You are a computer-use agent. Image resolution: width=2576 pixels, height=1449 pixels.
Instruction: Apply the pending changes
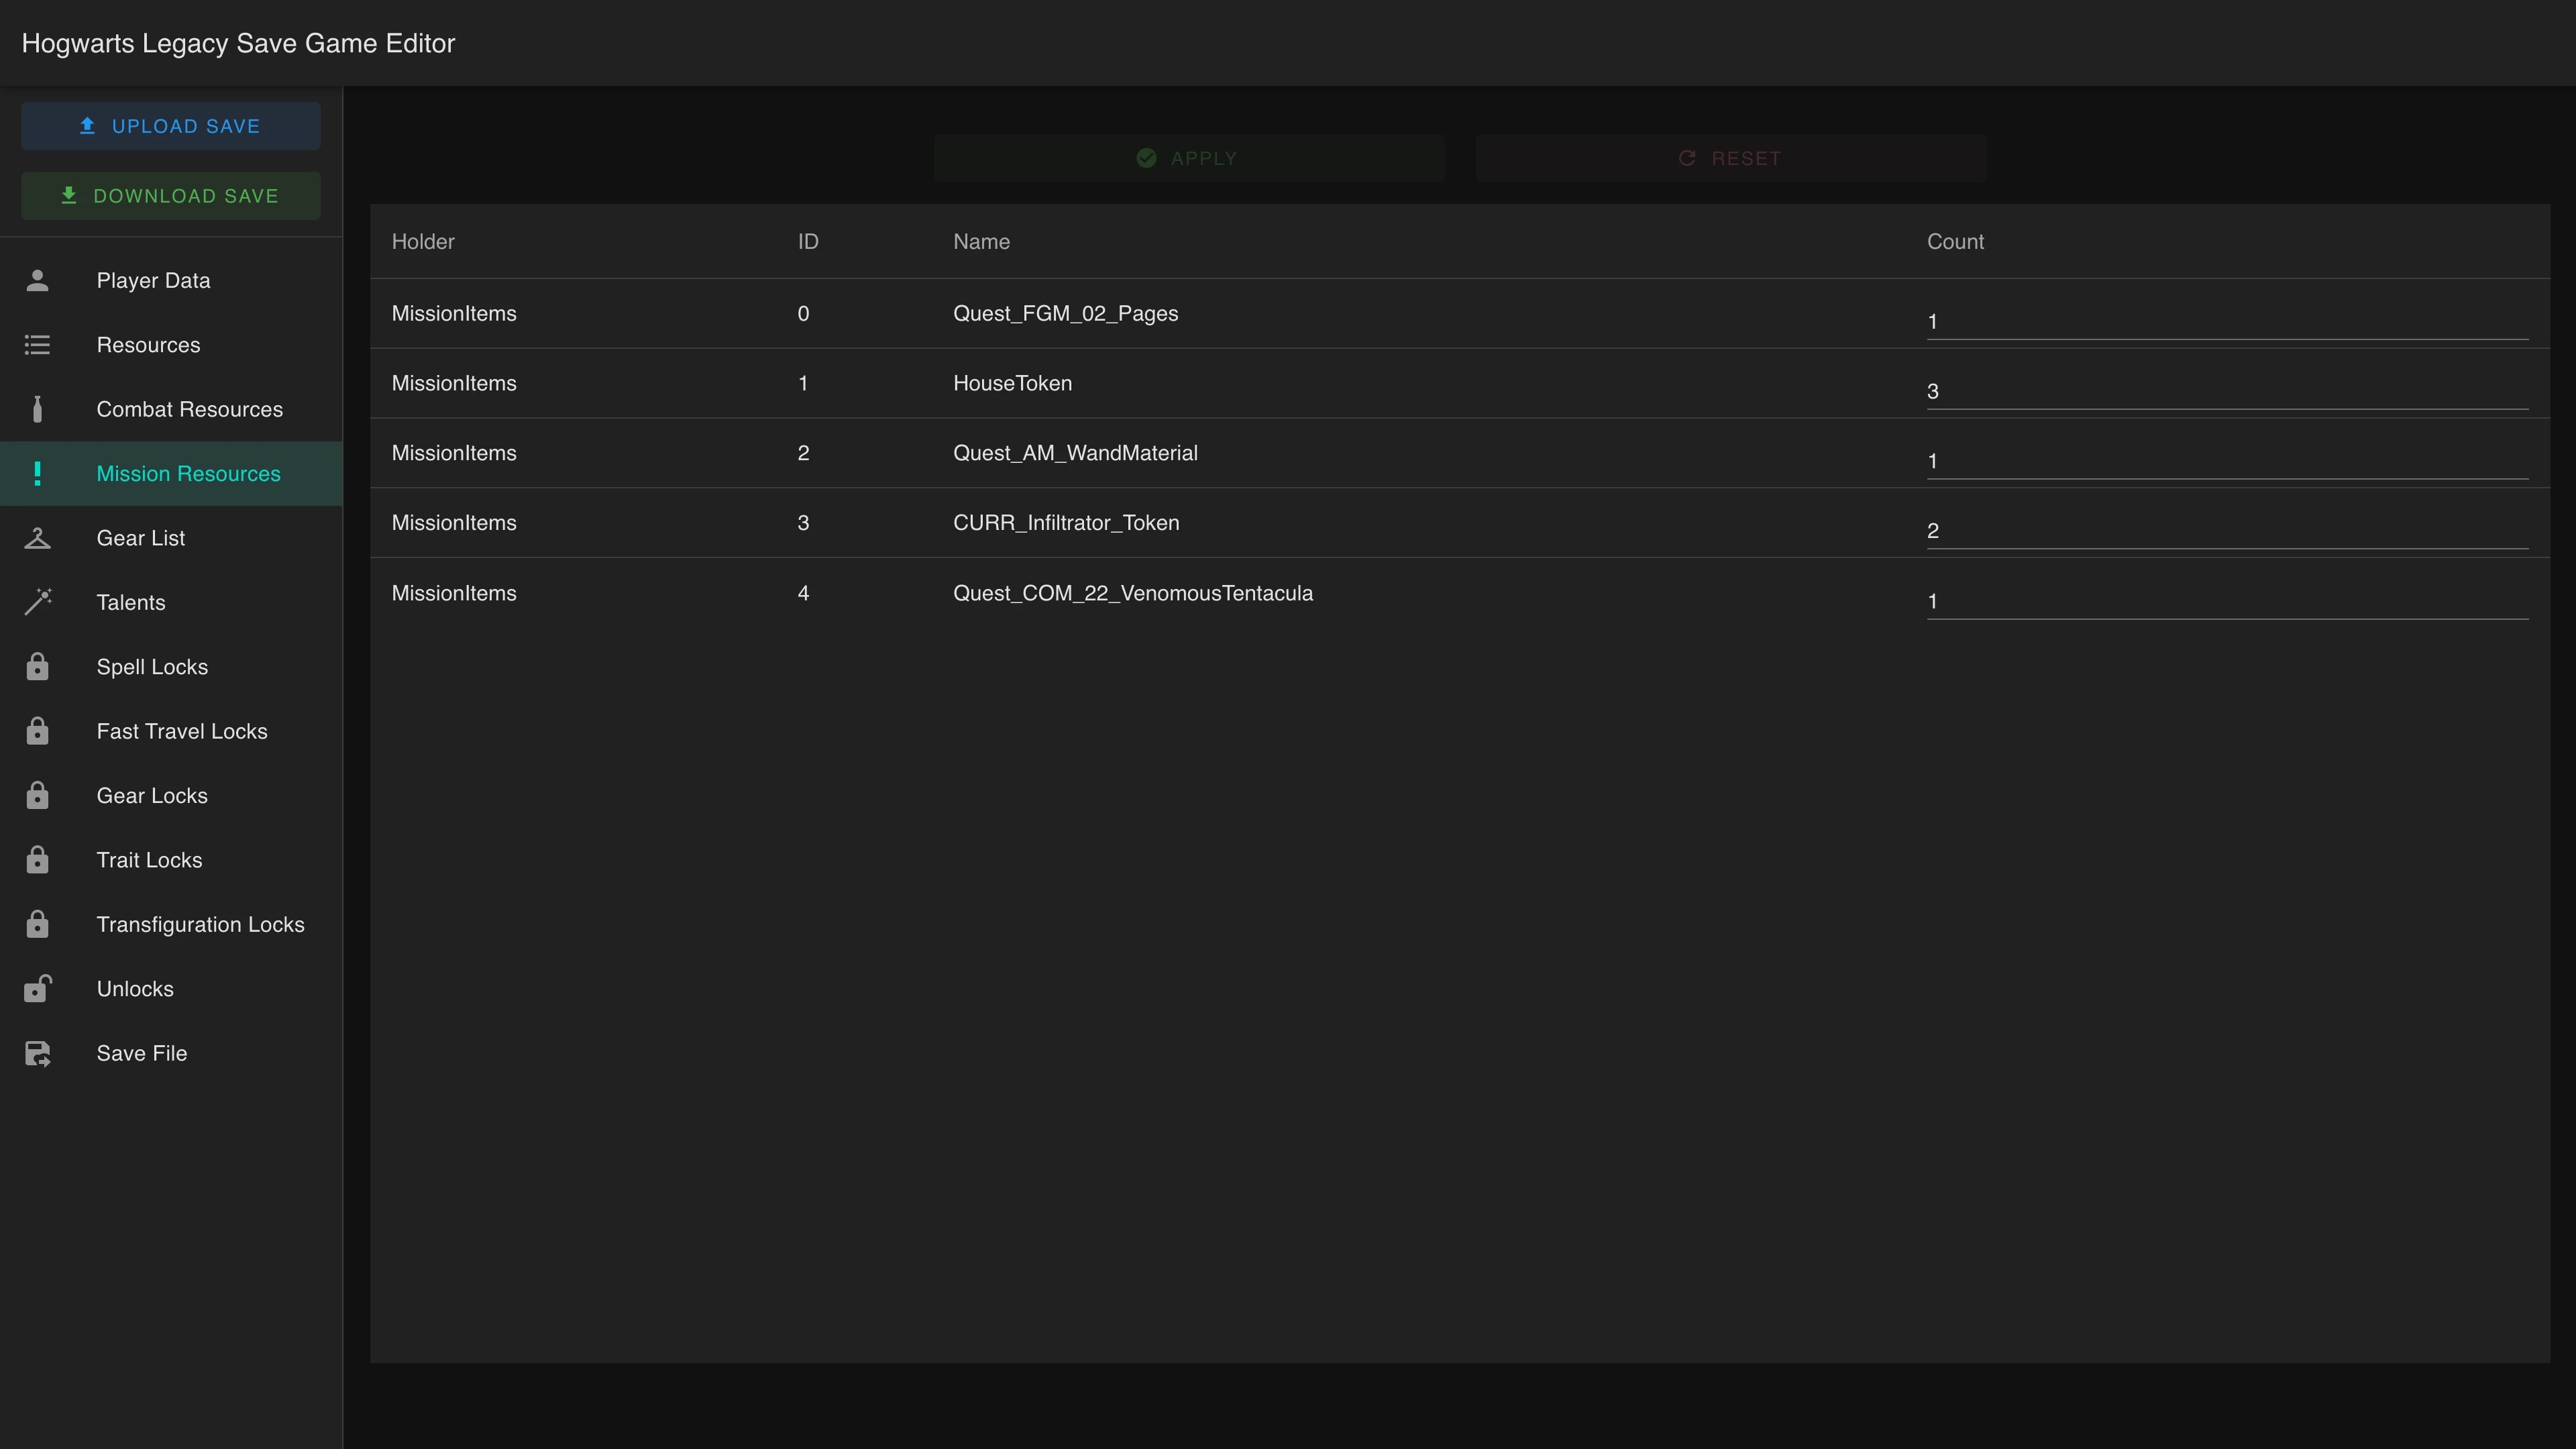[x=1189, y=158]
